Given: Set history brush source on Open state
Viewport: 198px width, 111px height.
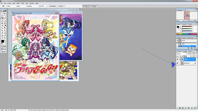Looking at the screenshot, I should pos(177,44).
